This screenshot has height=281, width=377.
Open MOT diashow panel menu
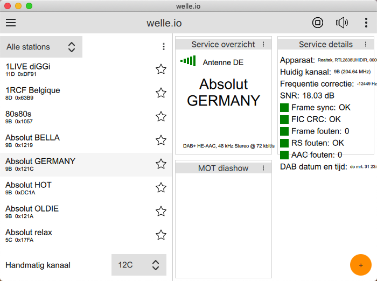tap(263, 168)
